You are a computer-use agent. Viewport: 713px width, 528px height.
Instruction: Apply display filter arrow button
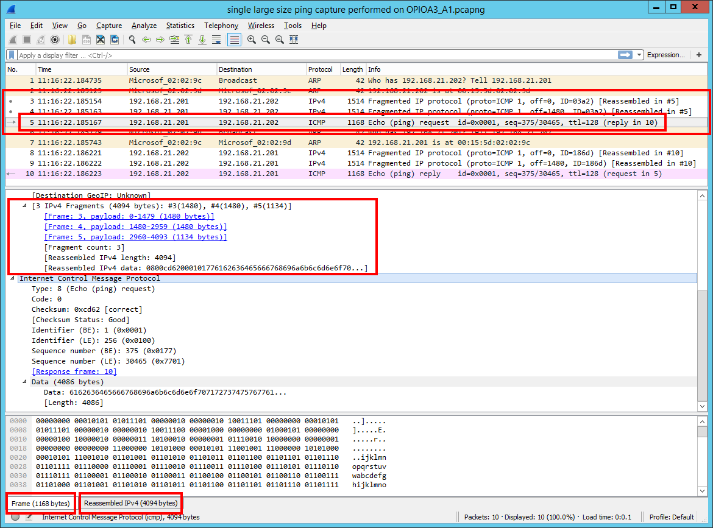click(x=625, y=55)
